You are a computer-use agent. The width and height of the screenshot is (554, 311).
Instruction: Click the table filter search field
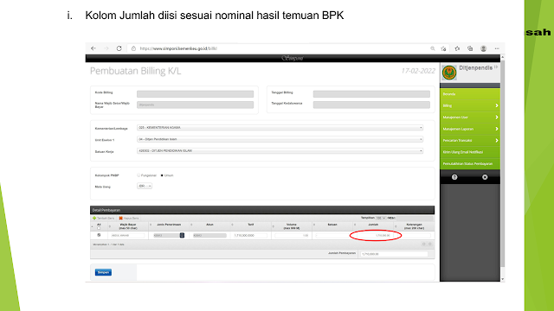click(414, 219)
